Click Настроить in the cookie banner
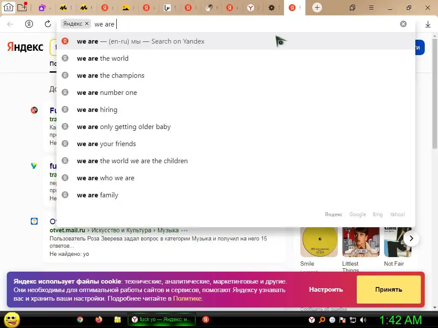438x328 pixels. 326,290
